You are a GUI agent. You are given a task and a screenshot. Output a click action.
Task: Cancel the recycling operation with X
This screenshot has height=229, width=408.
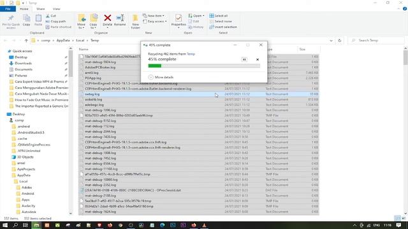click(x=258, y=59)
